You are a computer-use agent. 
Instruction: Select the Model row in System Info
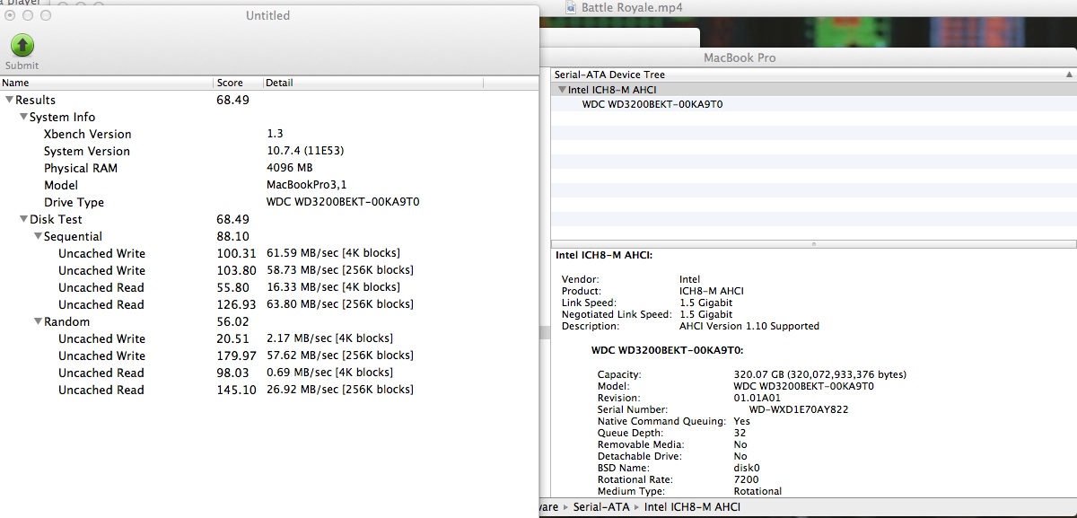269,185
